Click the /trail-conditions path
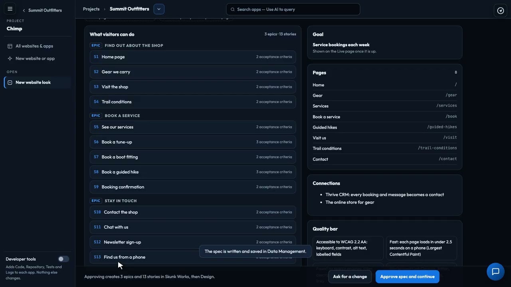Viewport: 511px width, 287px height. pyautogui.click(x=437, y=148)
